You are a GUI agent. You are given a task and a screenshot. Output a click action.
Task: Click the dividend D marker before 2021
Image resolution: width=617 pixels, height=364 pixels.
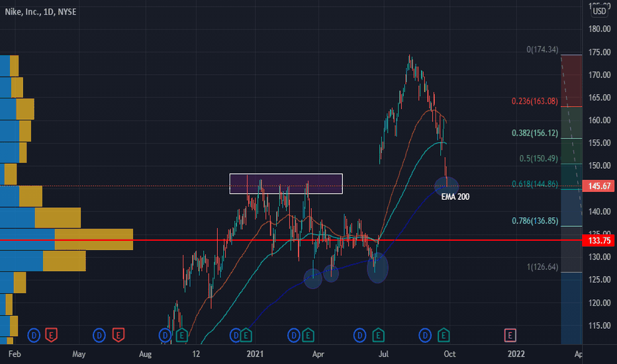click(x=235, y=336)
